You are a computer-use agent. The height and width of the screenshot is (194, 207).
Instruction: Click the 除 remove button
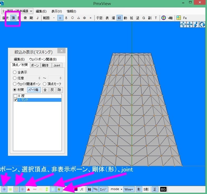[59, 90]
